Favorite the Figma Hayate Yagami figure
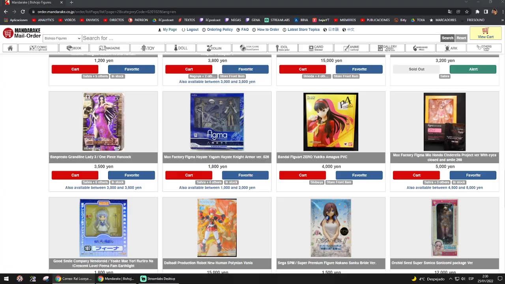 pyautogui.click(x=245, y=175)
